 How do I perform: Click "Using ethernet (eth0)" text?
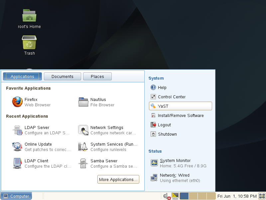(180, 180)
